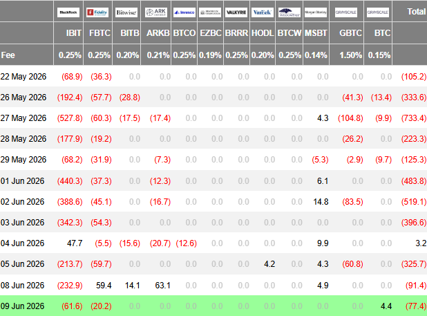Click the WisdomTree logo above BTCW
This screenshot has height=316, width=427.
click(x=290, y=12)
